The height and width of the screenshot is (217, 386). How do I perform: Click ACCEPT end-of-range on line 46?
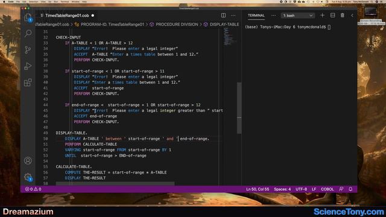tap(95, 116)
